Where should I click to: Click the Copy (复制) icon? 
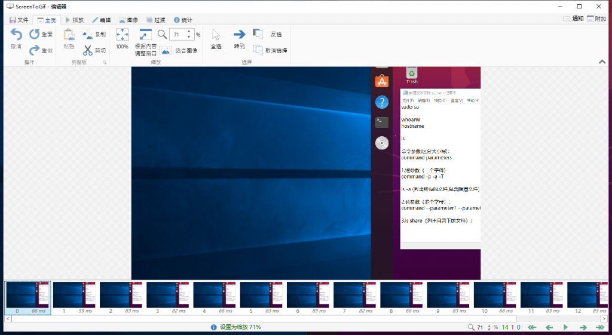(88, 35)
